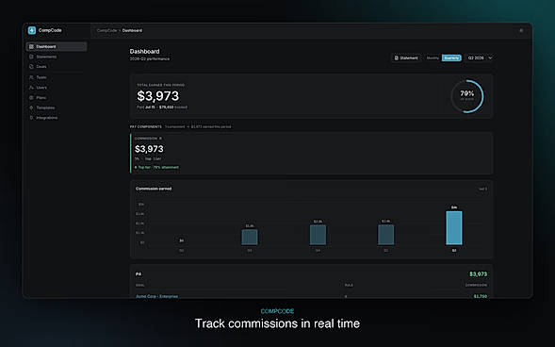Click the Deal column header
Screen dimensions: 555x347
(x=140, y=285)
